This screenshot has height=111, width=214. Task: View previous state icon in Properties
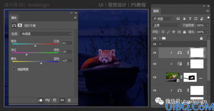47,100
